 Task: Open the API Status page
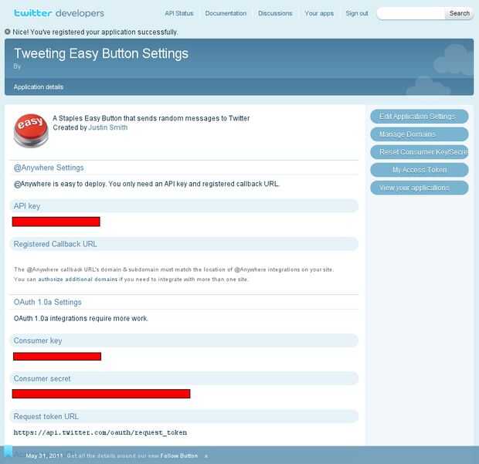[179, 13]
